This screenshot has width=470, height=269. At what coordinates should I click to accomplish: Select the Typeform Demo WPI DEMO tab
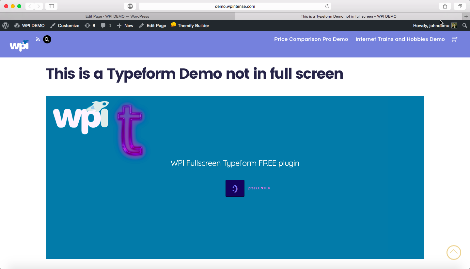[349, 16]
